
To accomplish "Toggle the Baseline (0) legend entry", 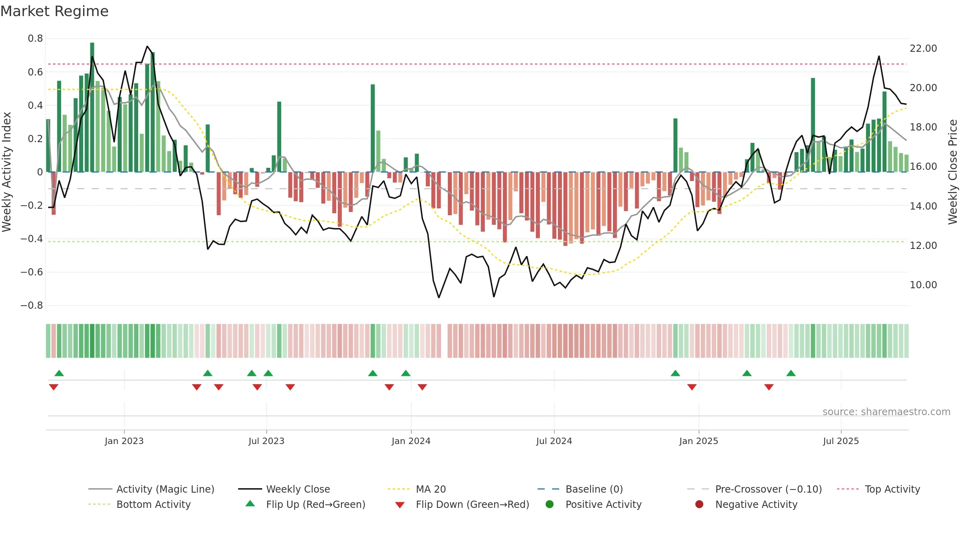I will [x=580, y=489].
